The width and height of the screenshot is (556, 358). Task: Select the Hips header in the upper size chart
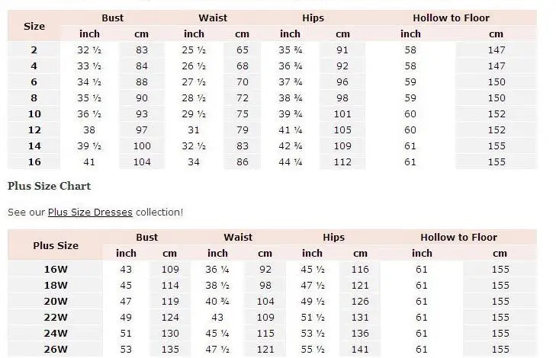(313, 18)
